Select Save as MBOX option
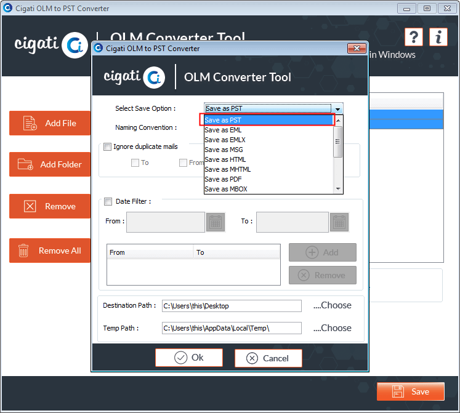 (269, 189)
